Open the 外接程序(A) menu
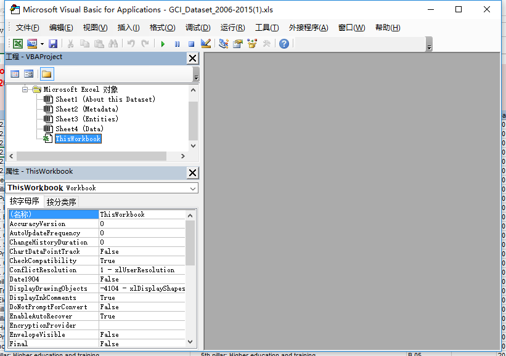 (x=309, y=28)
